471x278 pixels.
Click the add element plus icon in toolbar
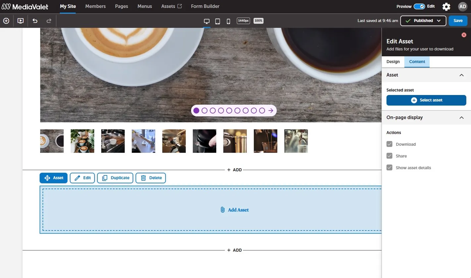click(6, 21)
